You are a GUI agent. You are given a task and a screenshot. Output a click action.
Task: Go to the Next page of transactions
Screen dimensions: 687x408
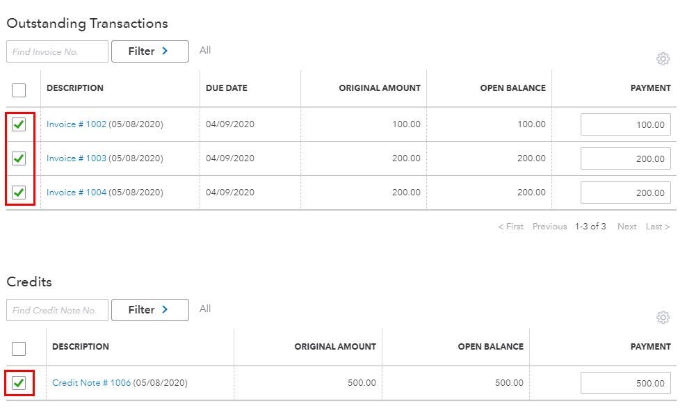pyautogui.click(x=627, y=226)
